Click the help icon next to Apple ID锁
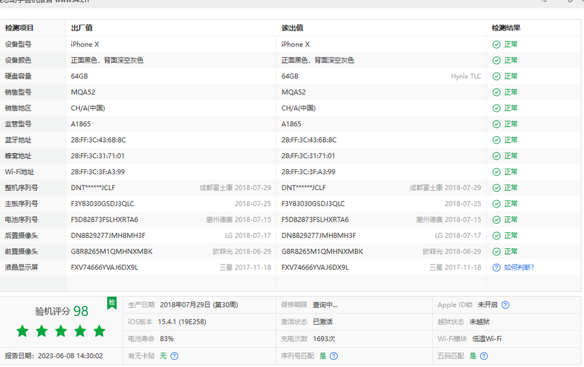 point(505,305)
